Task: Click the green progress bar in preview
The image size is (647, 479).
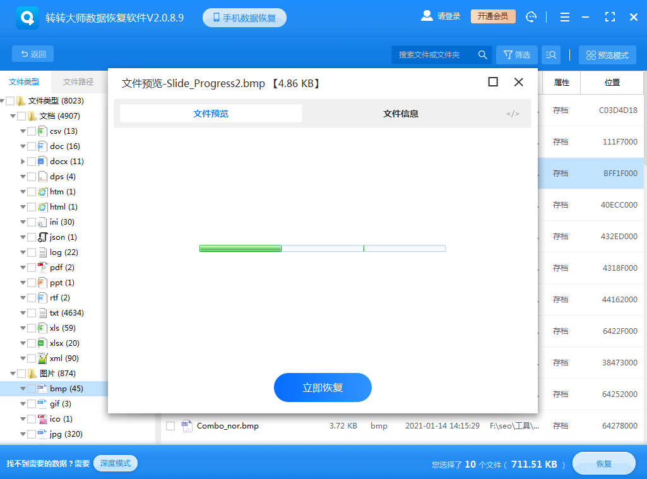Action: click(240, 249)
